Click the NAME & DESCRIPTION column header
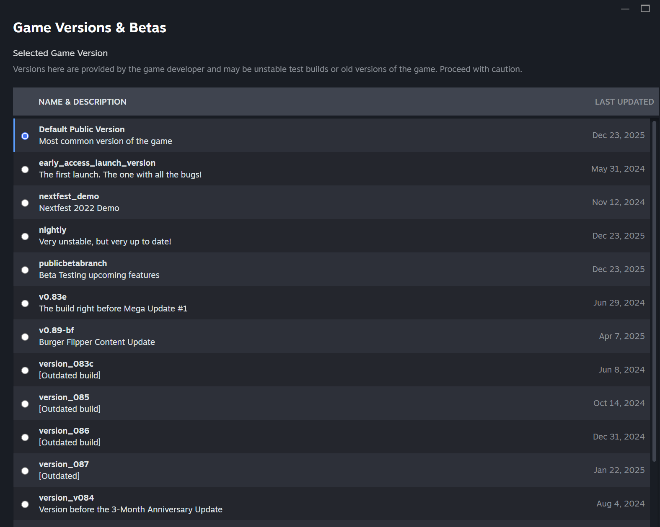The image size is (660, 527). point(83,102)
